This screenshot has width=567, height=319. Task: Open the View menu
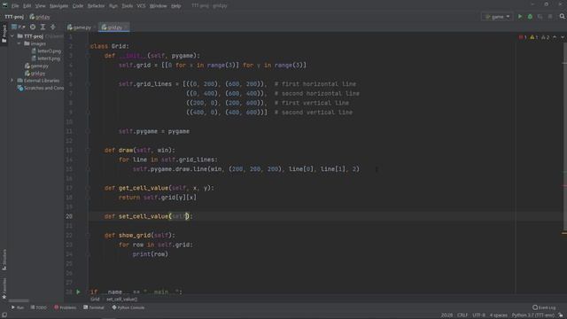(40, 6)
